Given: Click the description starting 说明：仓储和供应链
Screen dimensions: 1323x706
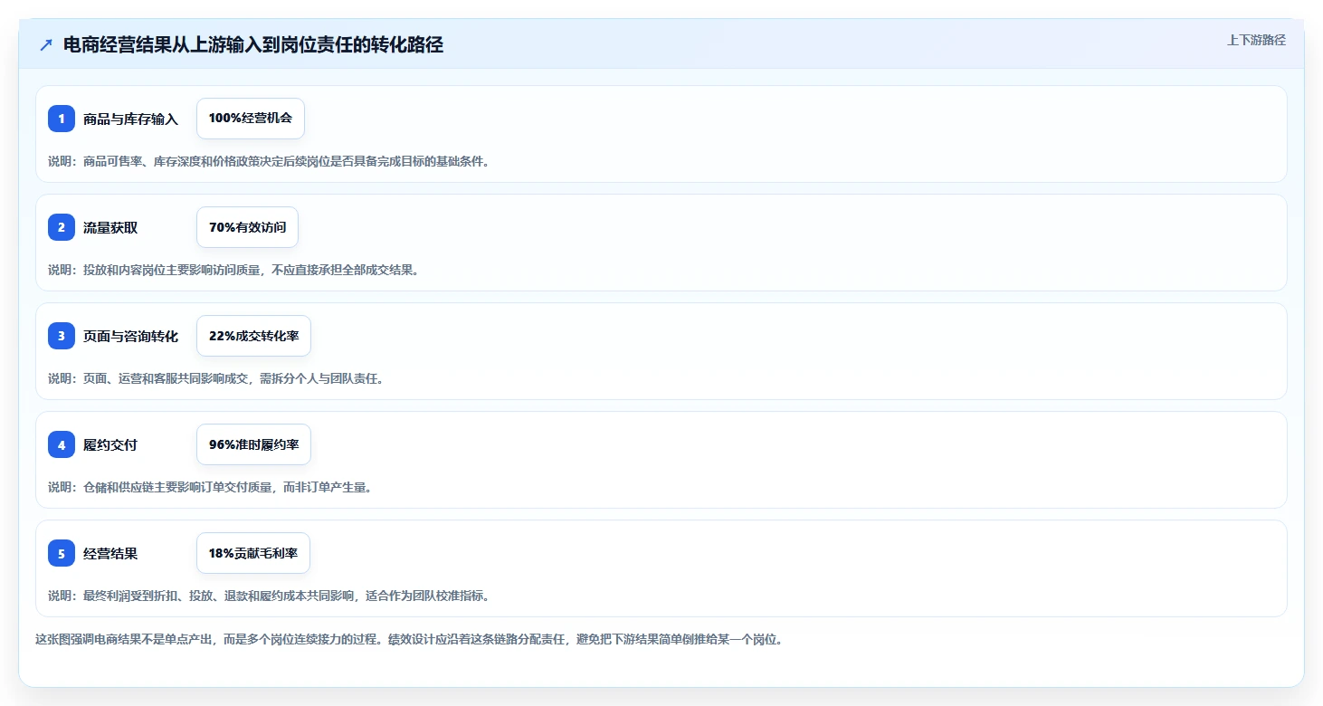Looking at the screenshot, I should pyautogui.click(x=210, y=487).
